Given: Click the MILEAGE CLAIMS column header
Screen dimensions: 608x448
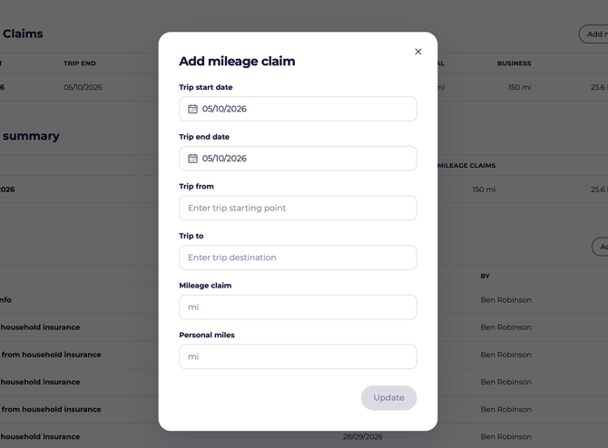Looking at the screenshot, I should [x=466, y=165].
